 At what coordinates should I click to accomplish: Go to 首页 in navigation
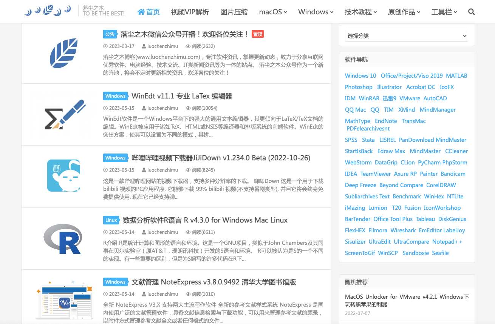coord(148,12)
